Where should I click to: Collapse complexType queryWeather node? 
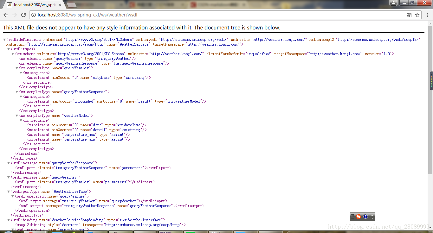tap(17, 68)
